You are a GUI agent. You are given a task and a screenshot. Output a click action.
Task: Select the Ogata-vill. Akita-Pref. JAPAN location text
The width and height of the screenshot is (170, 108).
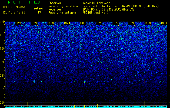[121, 6]
